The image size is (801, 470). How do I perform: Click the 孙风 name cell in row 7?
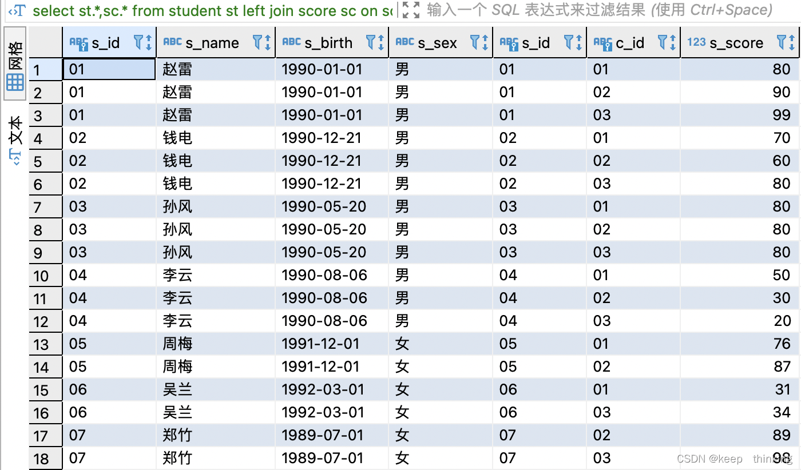click(216, 206)
